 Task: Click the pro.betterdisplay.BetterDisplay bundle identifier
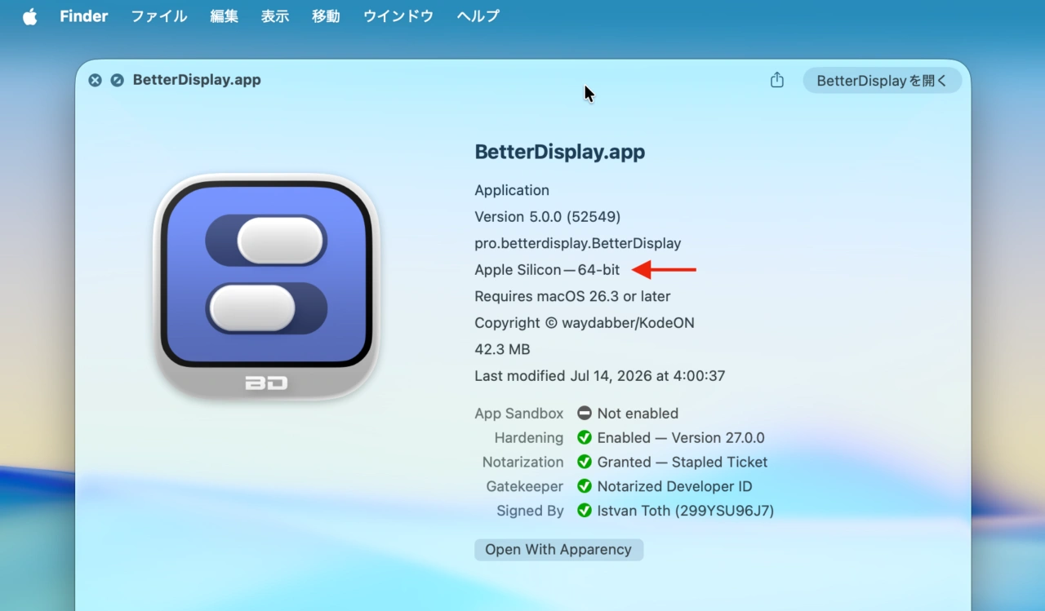tap(578, 243)
